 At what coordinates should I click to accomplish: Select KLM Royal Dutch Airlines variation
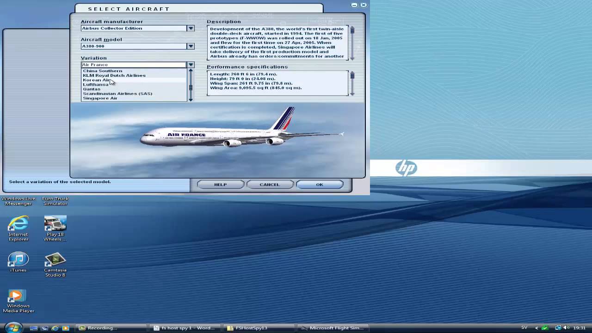114,75
